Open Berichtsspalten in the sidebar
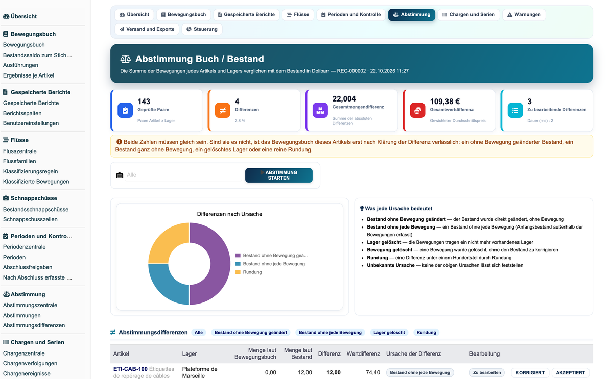 coord(22,113)
